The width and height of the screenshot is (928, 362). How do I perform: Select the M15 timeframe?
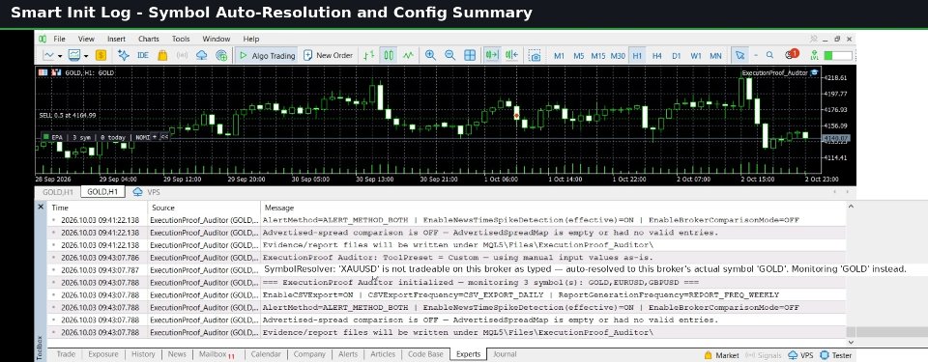(597, 56)
